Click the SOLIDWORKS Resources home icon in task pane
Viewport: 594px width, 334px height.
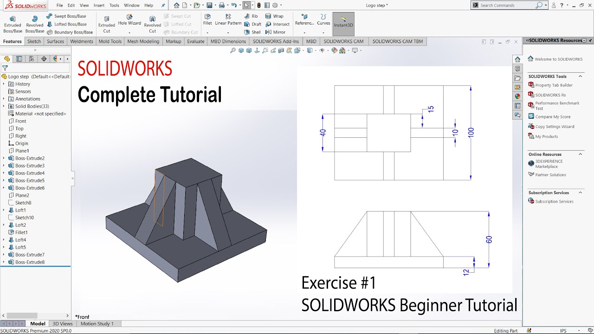[x=517, y=59]
